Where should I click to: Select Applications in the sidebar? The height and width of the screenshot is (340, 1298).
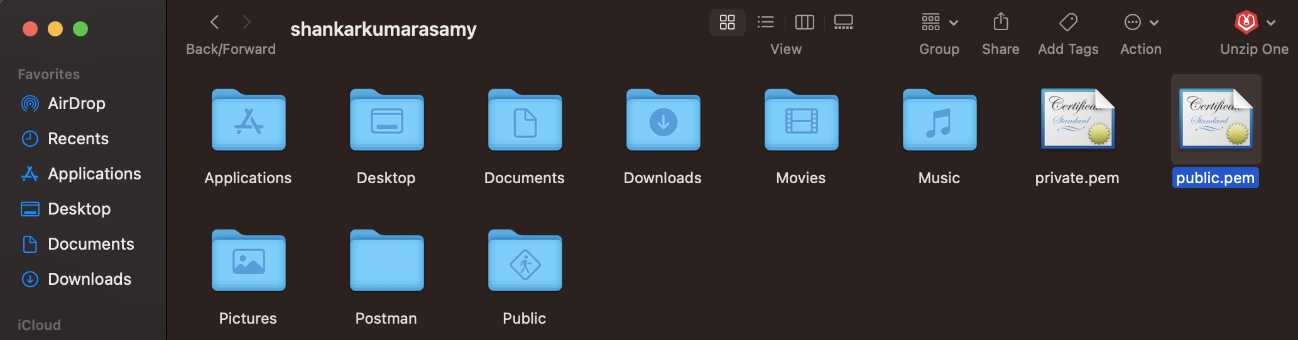click(x=94, y=174)
